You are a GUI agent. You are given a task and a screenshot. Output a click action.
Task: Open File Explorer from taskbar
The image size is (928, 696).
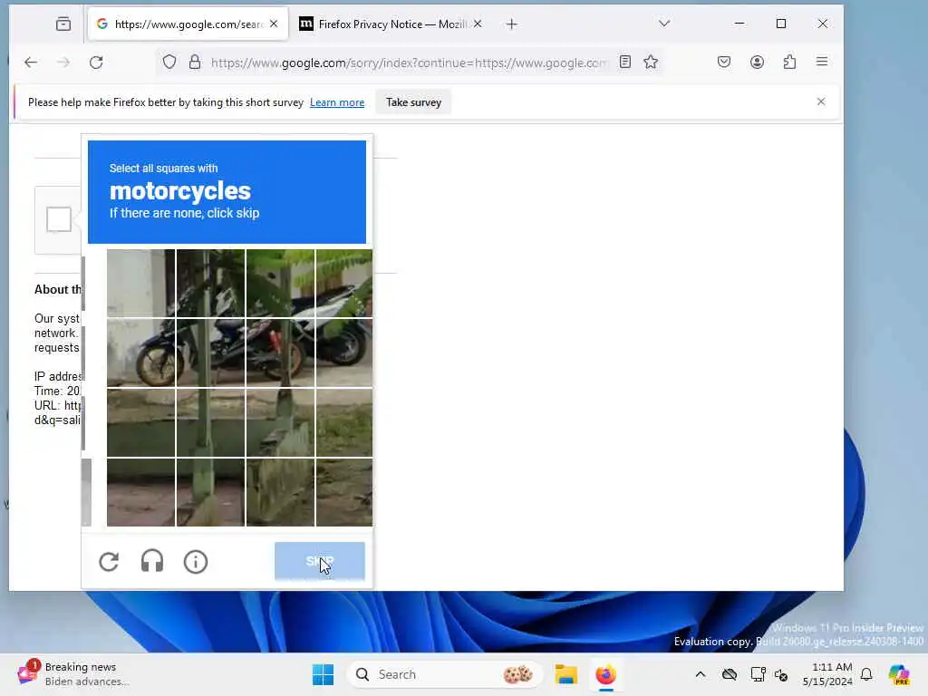565,674
